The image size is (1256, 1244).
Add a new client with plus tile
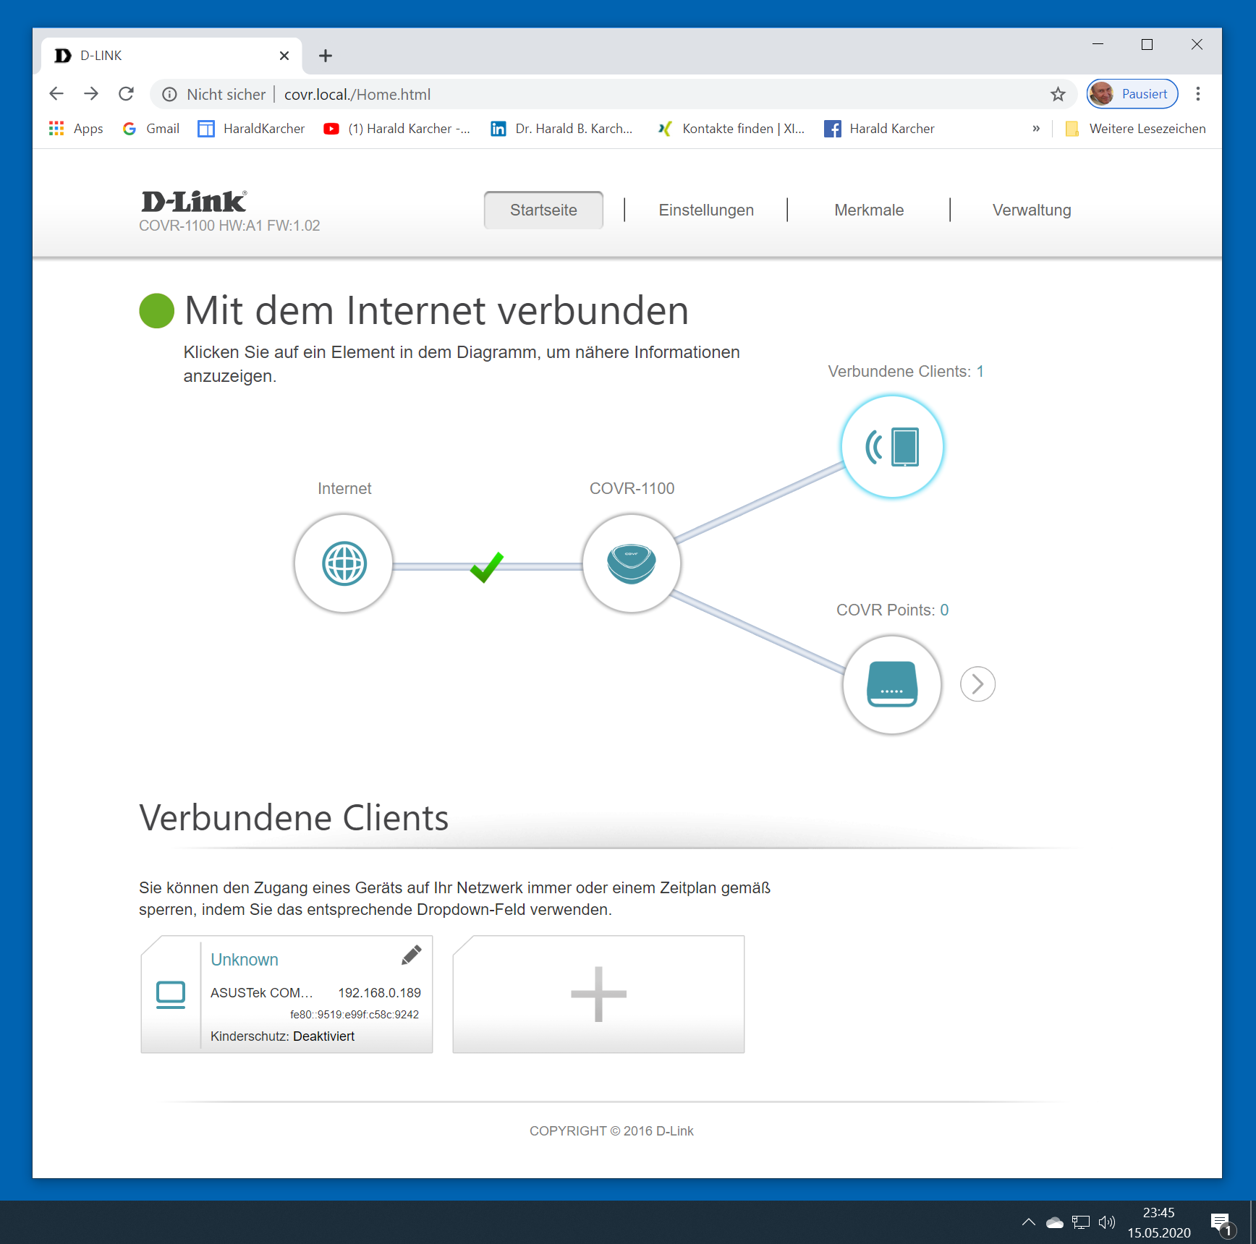[598, 994]
